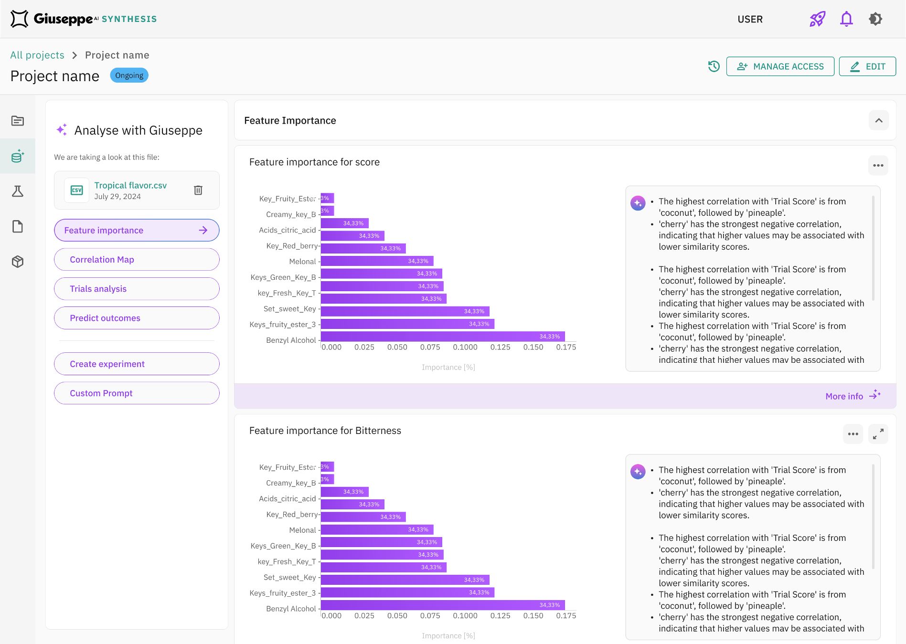Viewport: 906px width, 644px height.
Task: Open the Tropical flavor.csv file
Action: click(x=130, y=185)
